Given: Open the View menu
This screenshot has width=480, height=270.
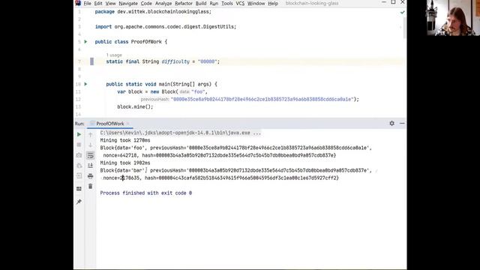Looking at the screenshot, I should [x=110, y=3].
